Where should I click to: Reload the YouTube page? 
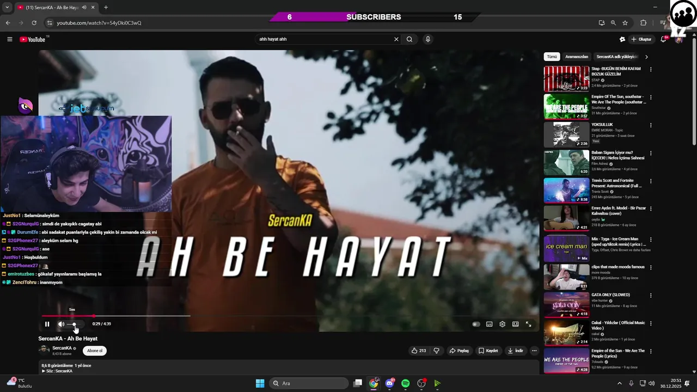point(34,23)
